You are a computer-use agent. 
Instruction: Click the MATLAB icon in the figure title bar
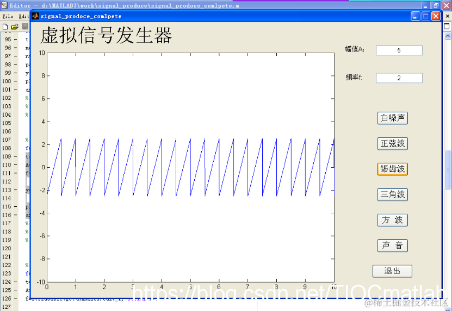pyautogui.click(x=35, y=16)
